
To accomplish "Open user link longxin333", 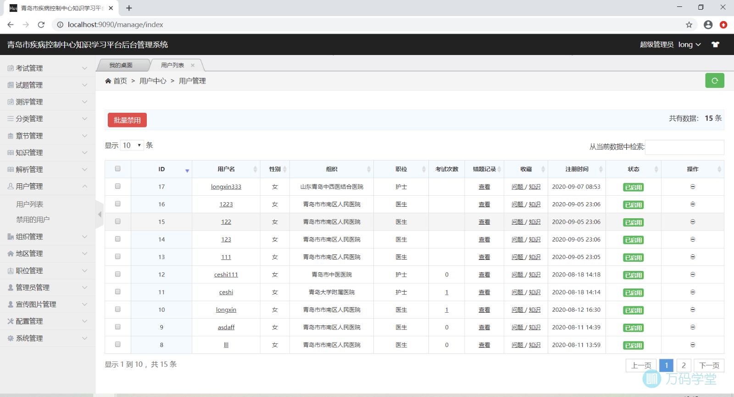I will click(226, 187).
